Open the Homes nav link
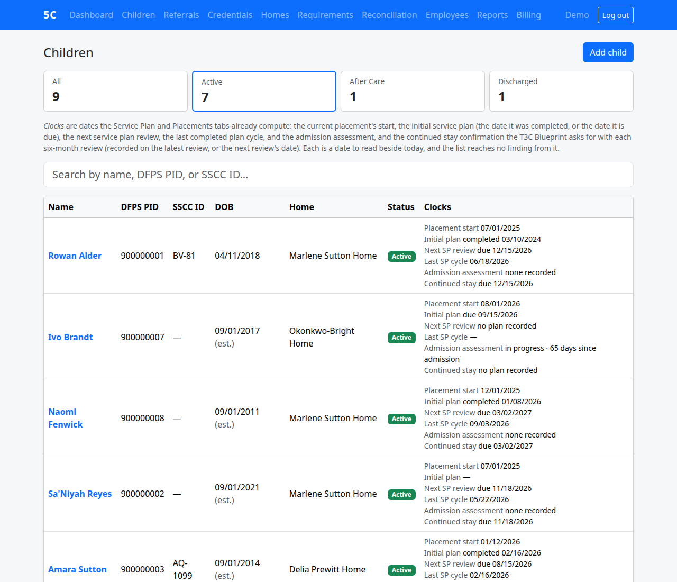Viewport: 677px width, 582px height. point(275,15)
